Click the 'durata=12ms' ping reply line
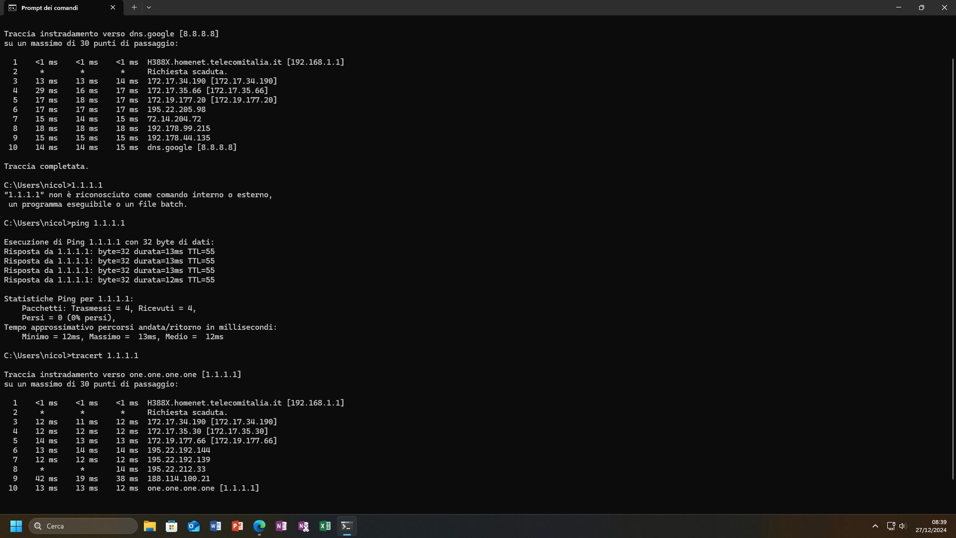Viewport: 956px width, 538px height. [109, 280]
